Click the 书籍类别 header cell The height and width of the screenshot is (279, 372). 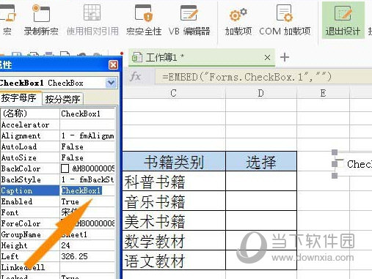(174, 161)
